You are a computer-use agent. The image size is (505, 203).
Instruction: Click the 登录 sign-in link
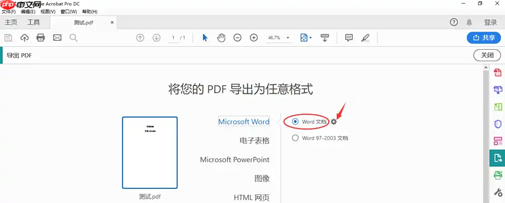pos(490,22)
